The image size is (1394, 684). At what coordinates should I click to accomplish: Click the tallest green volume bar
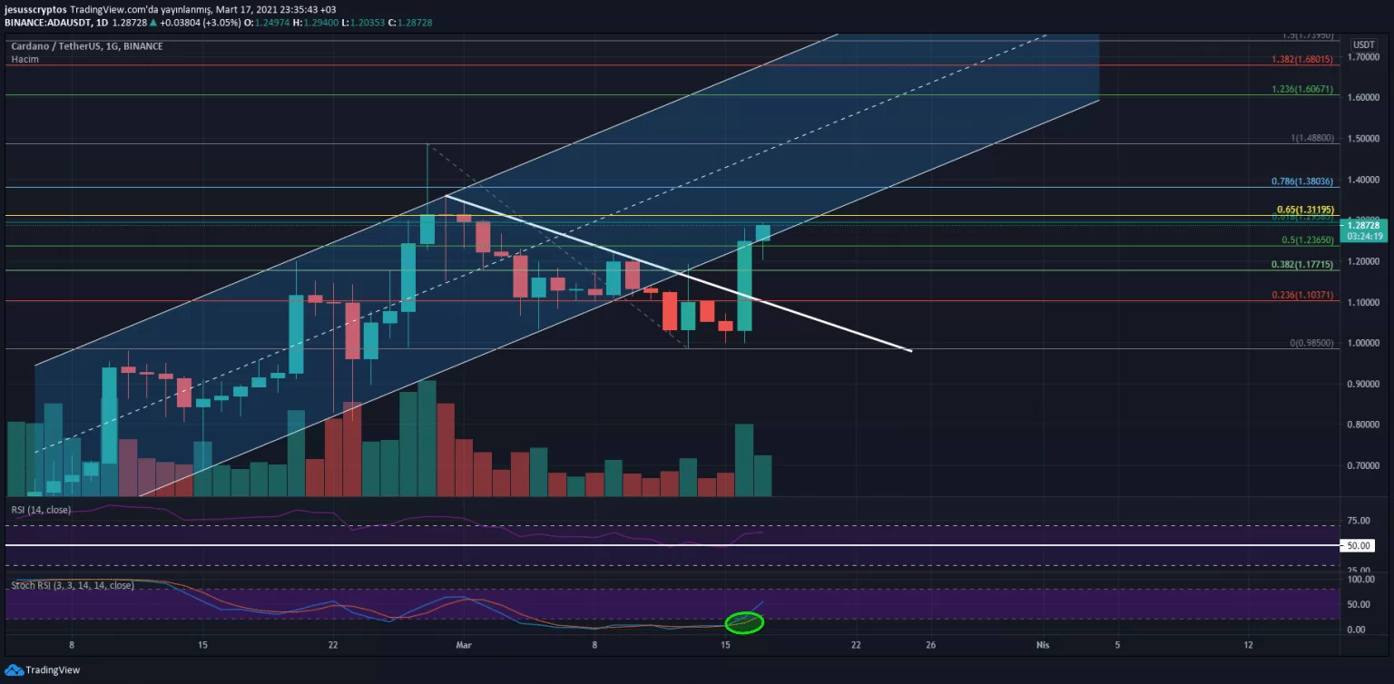point(427,438)
